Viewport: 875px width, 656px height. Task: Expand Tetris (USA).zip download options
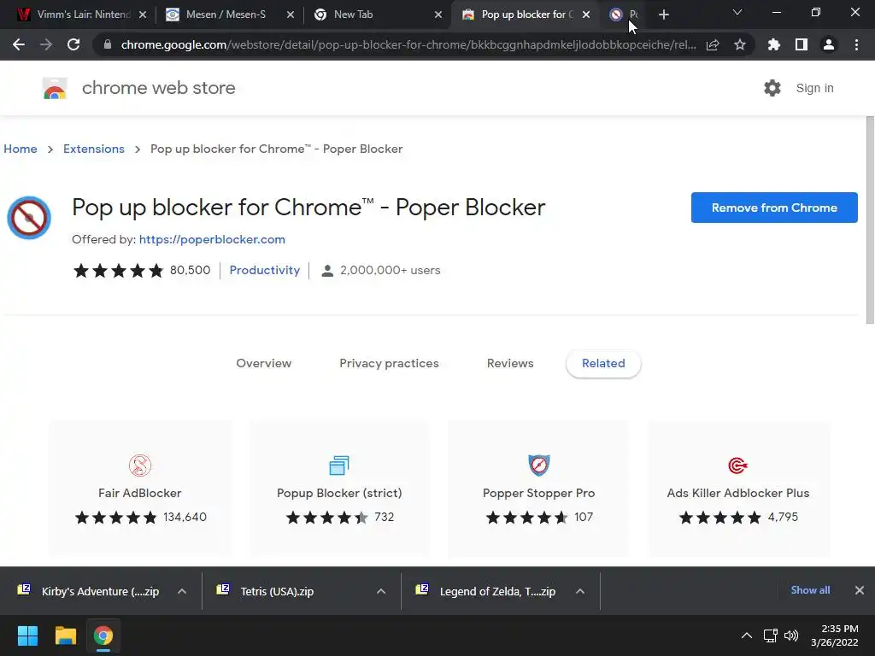pyautogui.click(x=381, y=591)
